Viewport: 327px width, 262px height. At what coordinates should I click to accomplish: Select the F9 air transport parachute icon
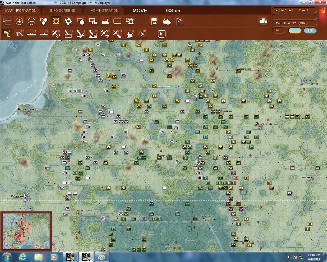click(x=105, y=34)
